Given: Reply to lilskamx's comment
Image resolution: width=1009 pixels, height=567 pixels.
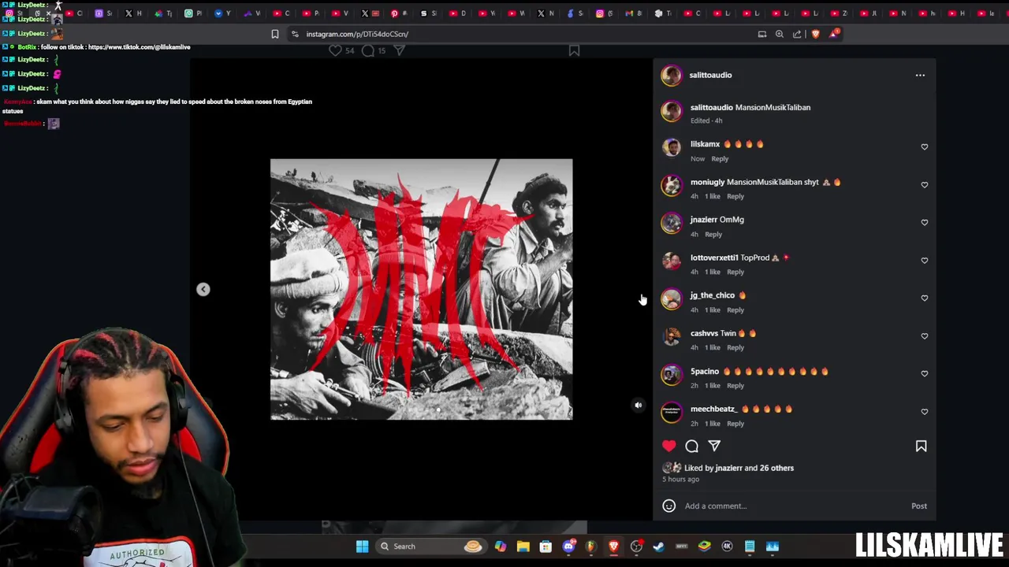Looking at the screenshot, I should point(720,159).
